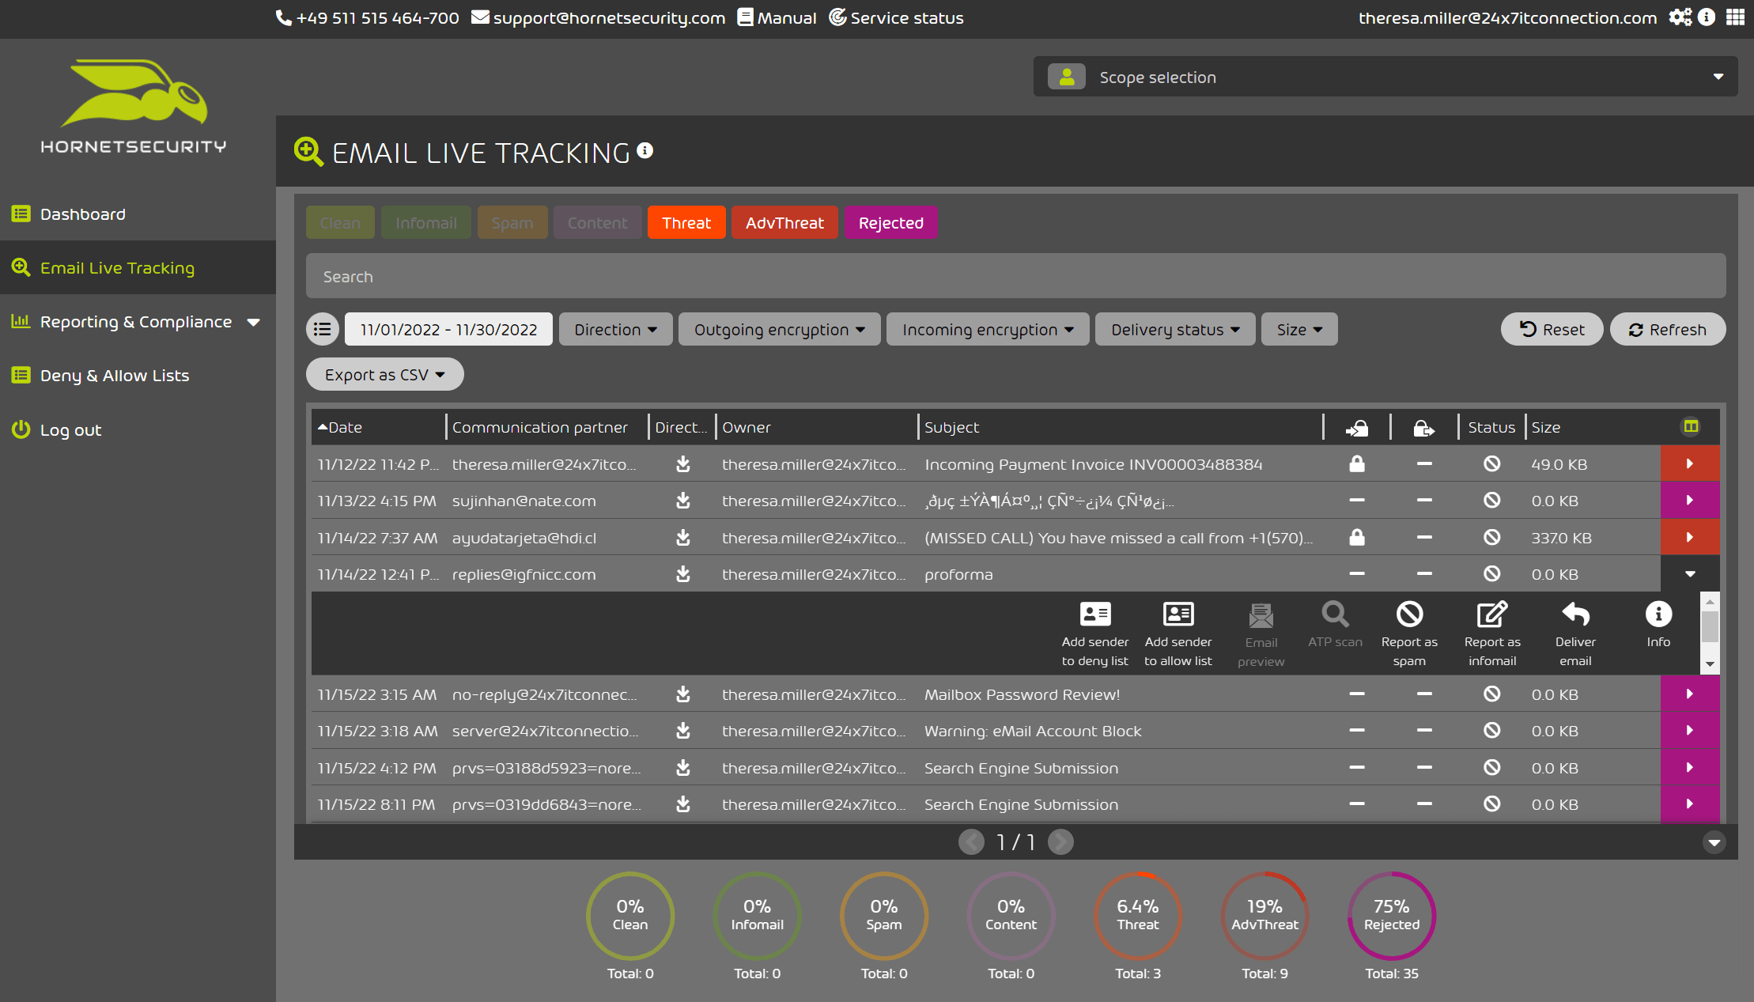Open the column chooser icon in table header
Viewport: 1754px width, 1002px height.
(x=1691, y=427)
